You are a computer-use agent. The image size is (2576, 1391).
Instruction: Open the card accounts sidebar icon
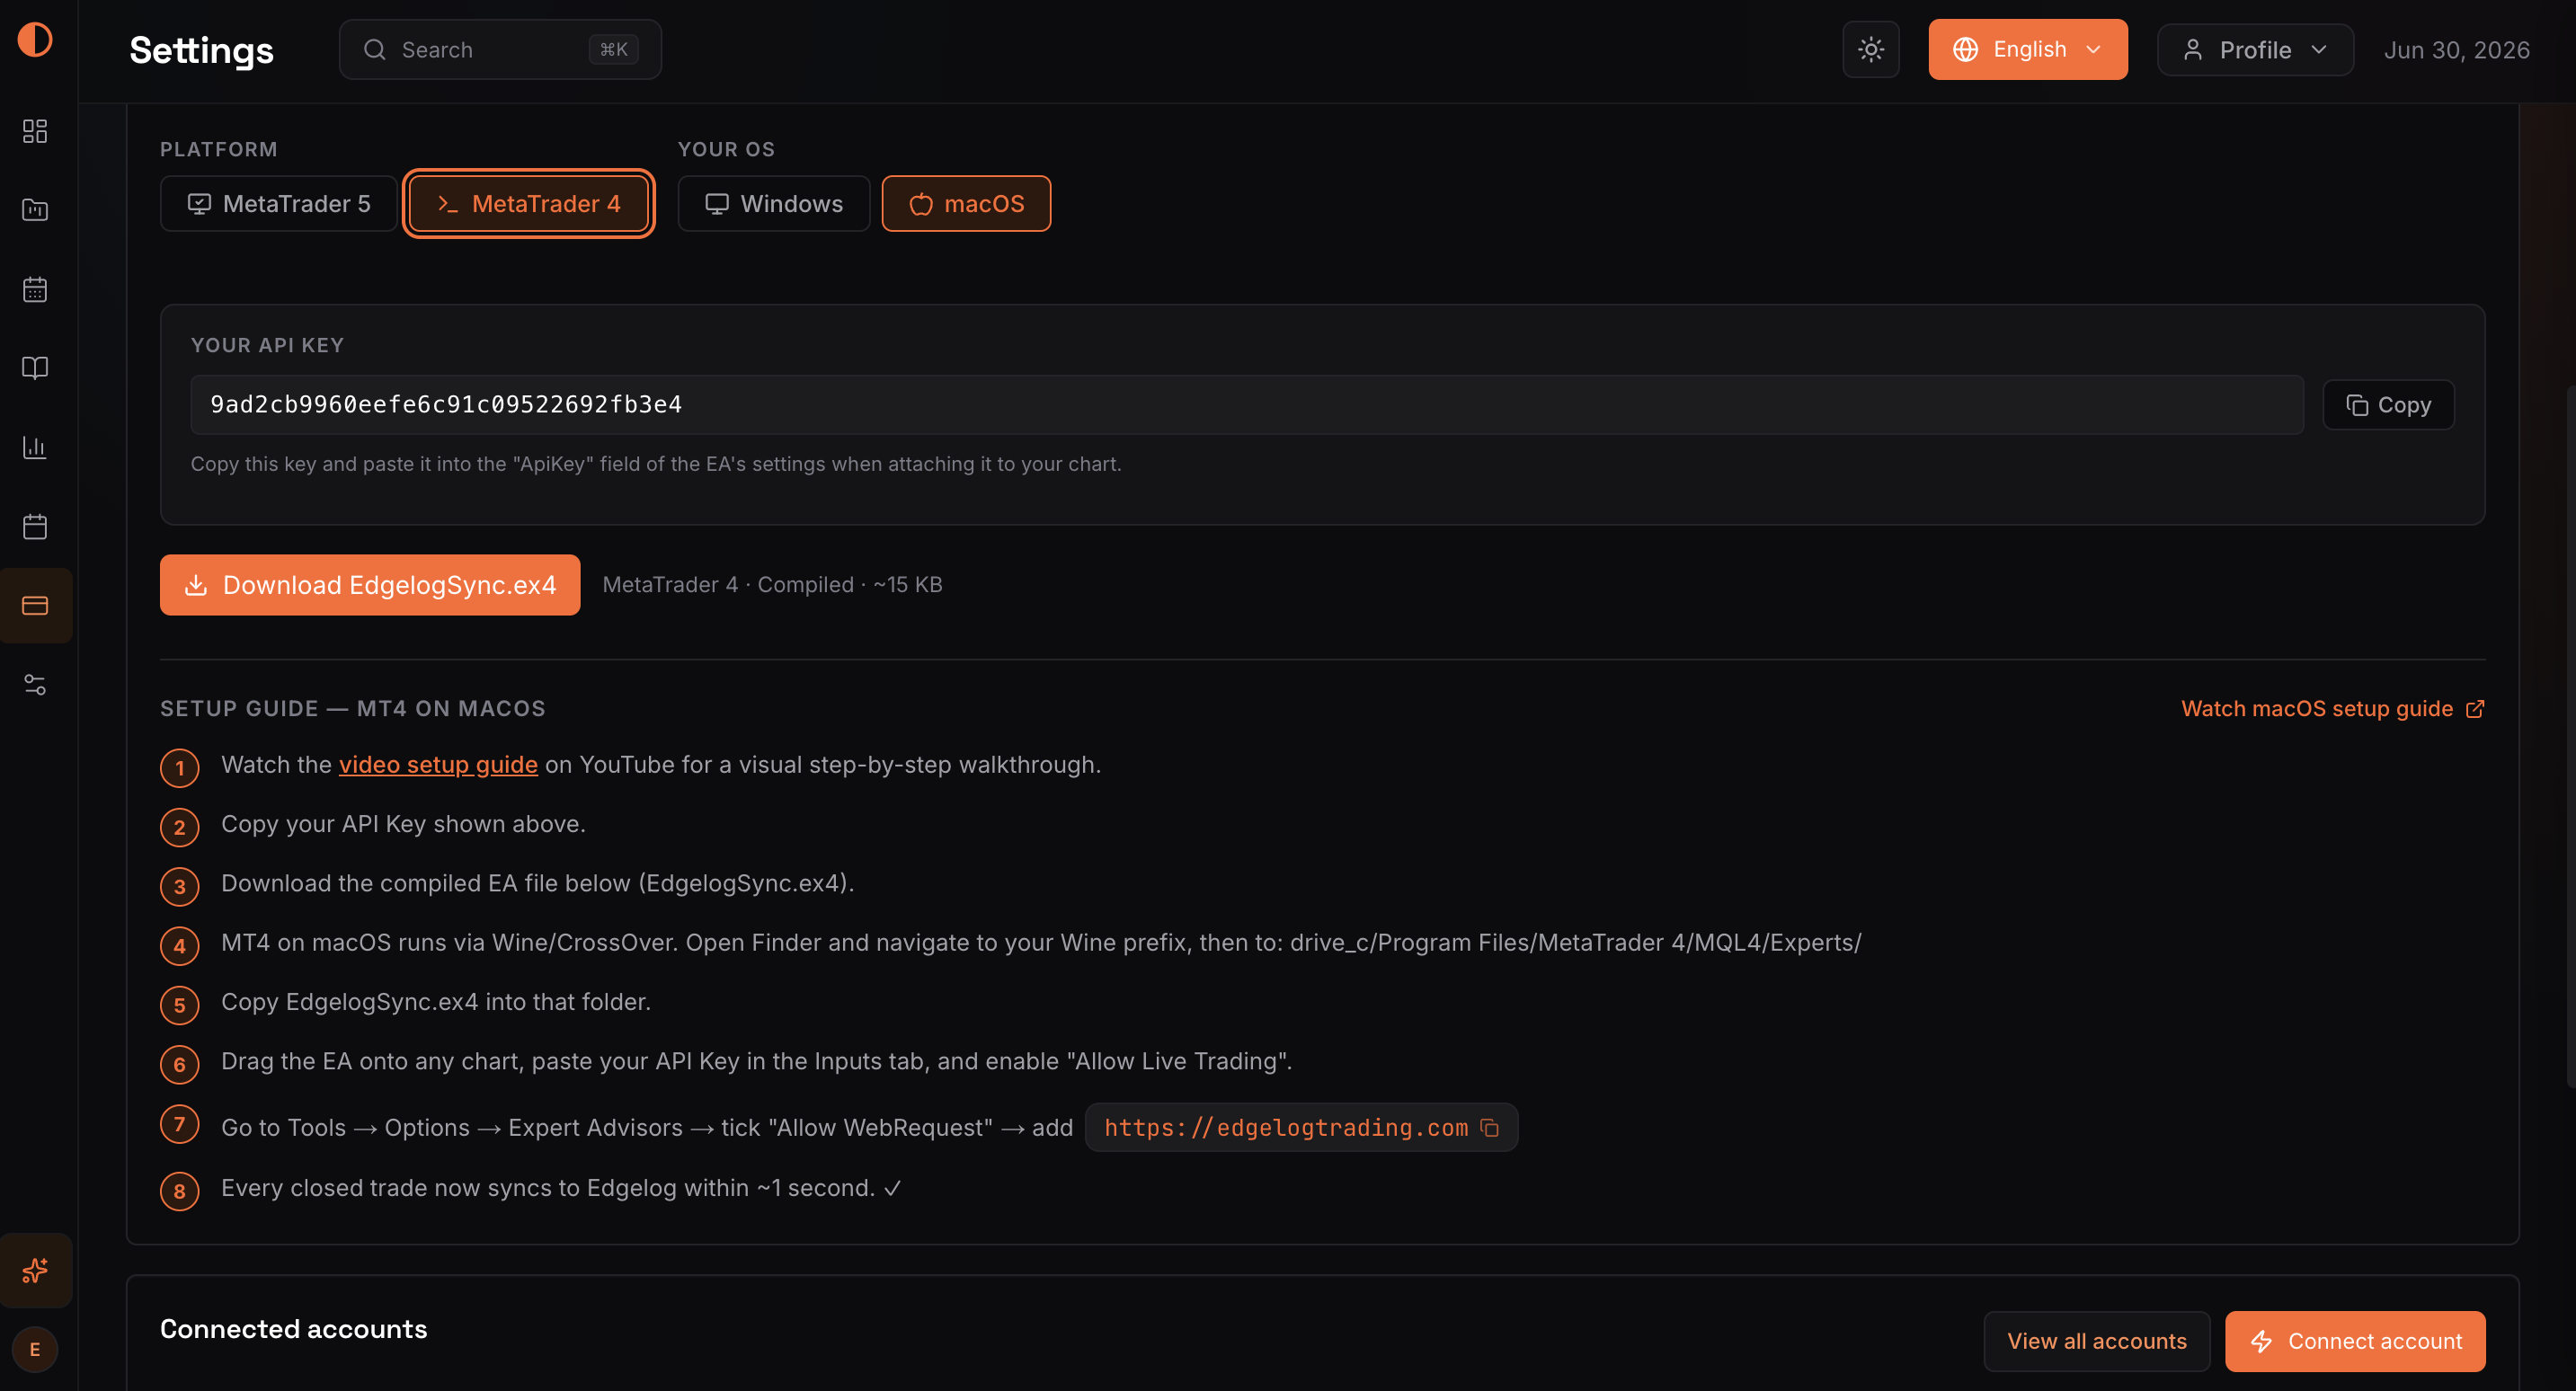pos(35,605)
